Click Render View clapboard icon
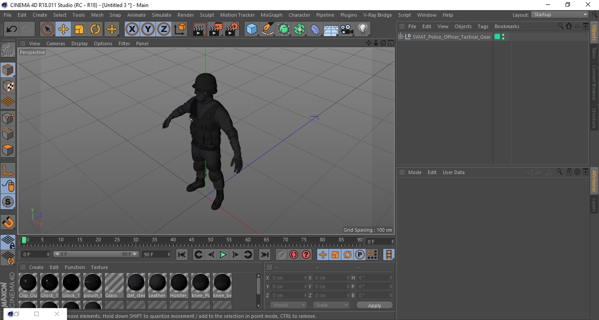Viewport: 599px width, 320px height. click(200, 29)
